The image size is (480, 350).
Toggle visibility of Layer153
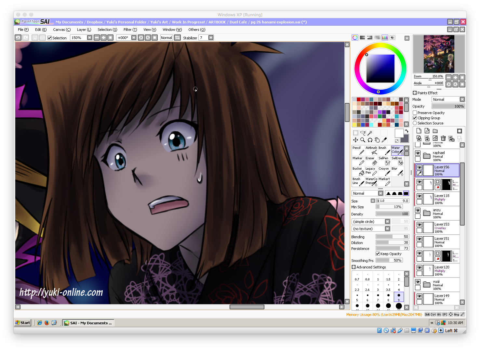click(420, 225)
